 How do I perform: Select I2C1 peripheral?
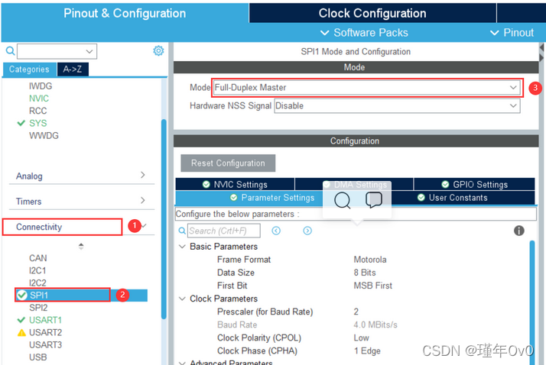tap(37, 270)
